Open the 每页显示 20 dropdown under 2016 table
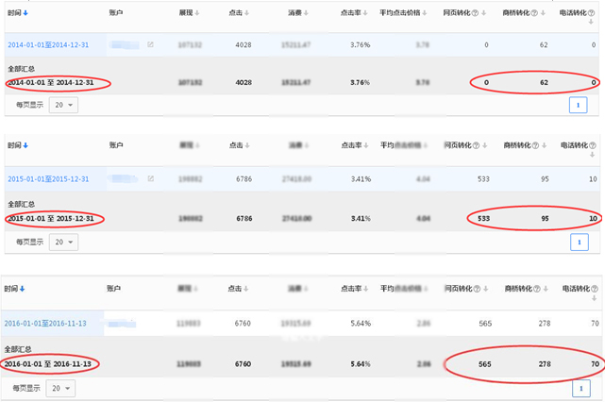Viewport: 605px width, 402px height. tap(60, 388)
